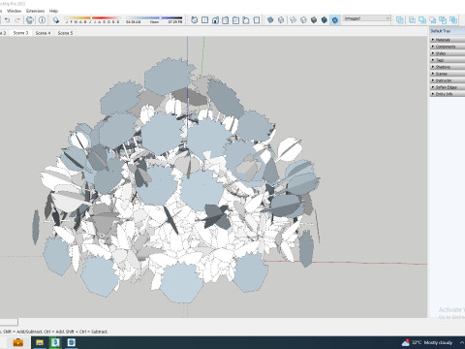The image size is (465, 349).
Task: Switch to Left view icon
Action: coord(246,20)
